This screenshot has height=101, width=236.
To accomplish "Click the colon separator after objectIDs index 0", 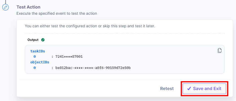I will pyautogui.click(x=53, y=68).
